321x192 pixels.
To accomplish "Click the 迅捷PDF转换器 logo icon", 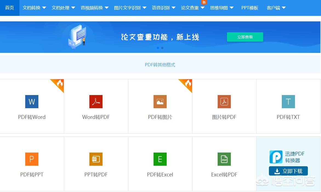I will pyautogui.click(x=276, y=157).
